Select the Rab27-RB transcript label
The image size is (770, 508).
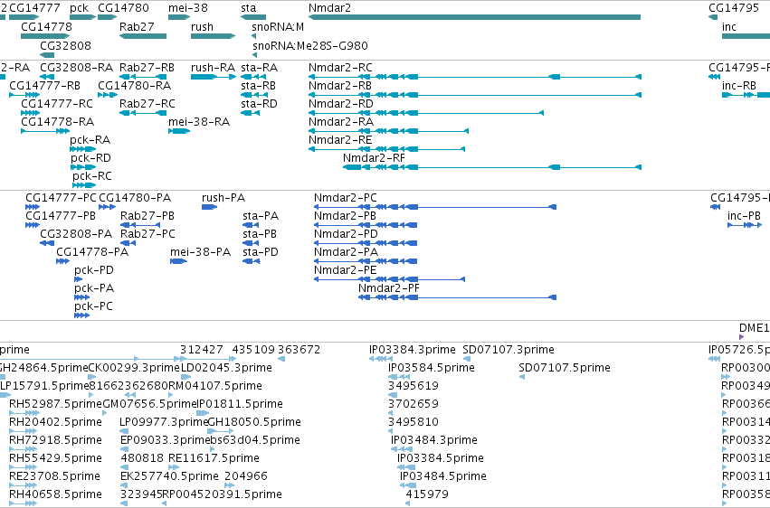click(147, 67)
